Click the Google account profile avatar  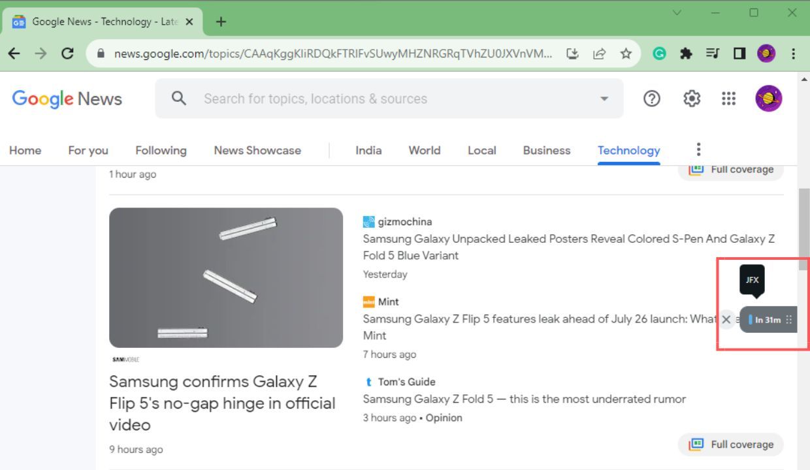(x=768, y=99)
